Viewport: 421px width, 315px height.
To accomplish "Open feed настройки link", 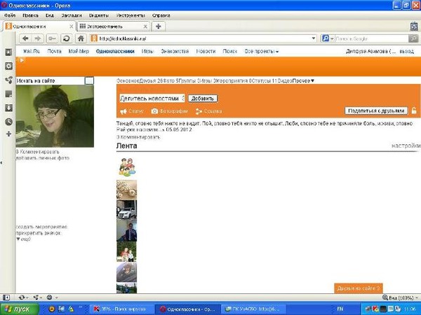I will click(x=406, y=146).
